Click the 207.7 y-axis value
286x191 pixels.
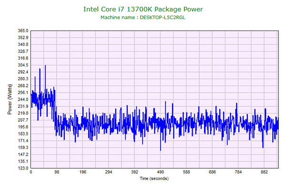click(23, 120)
